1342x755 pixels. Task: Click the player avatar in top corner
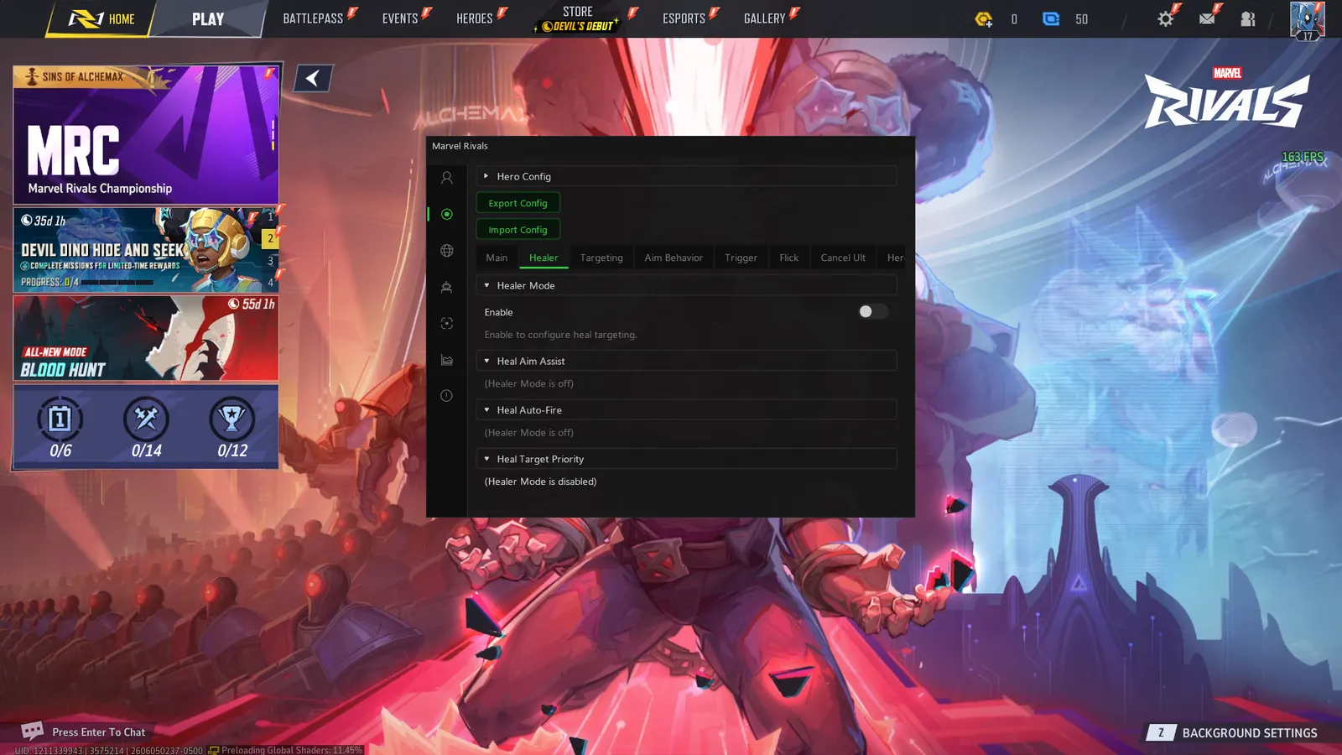1307,20
